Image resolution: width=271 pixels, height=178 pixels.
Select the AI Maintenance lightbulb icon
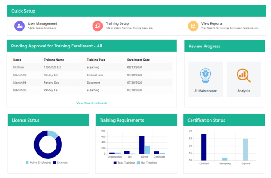click(206, 75)
